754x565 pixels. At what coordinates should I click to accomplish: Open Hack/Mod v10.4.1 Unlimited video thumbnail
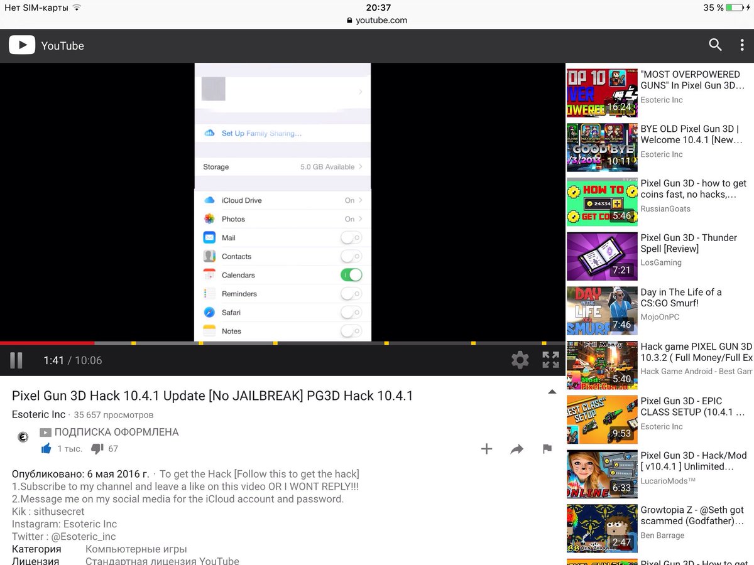tap(602, 474)
